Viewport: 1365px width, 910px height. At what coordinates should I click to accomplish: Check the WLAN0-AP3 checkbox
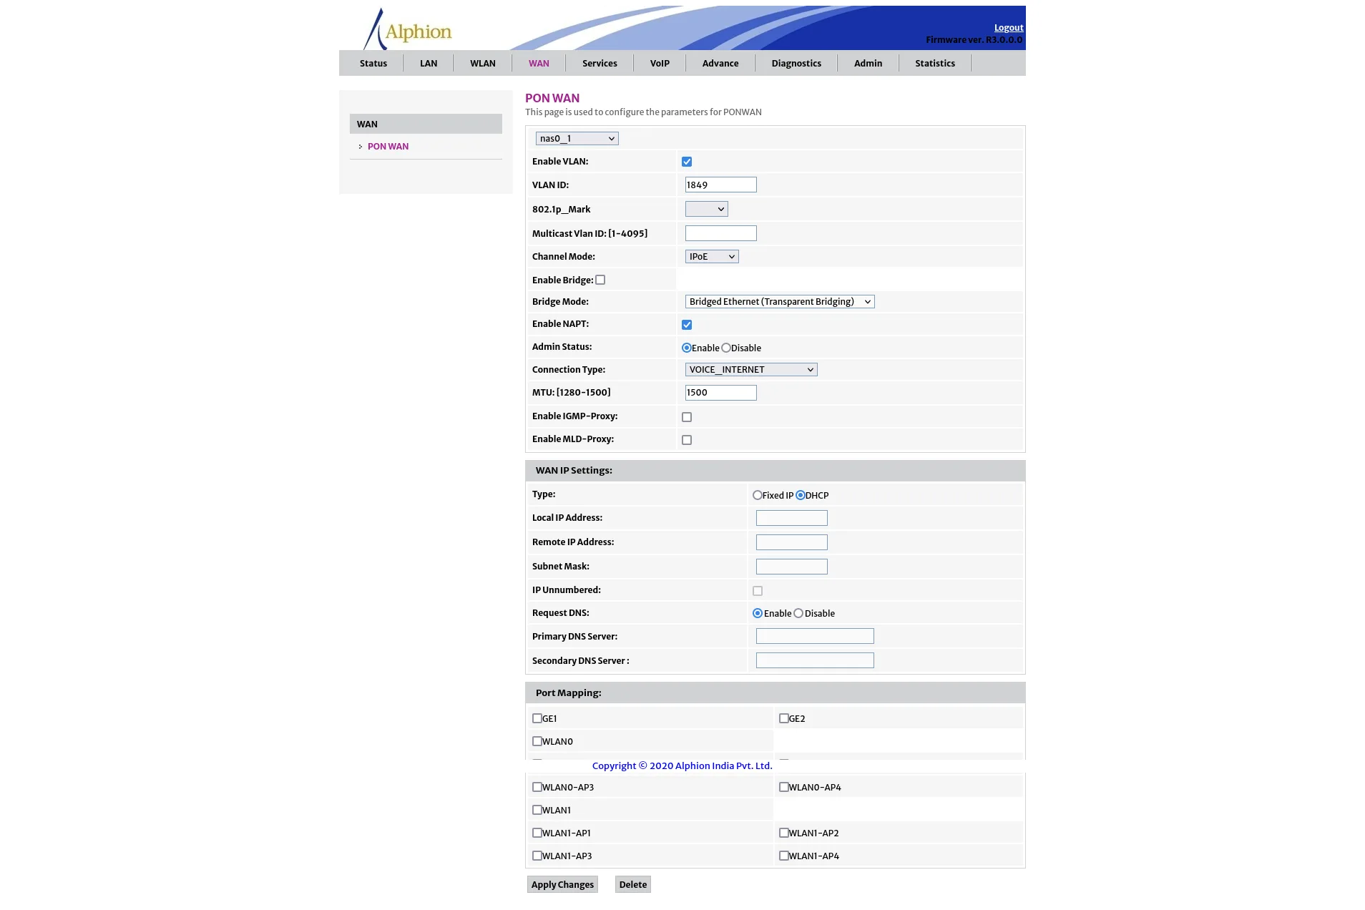click(537, 787)
